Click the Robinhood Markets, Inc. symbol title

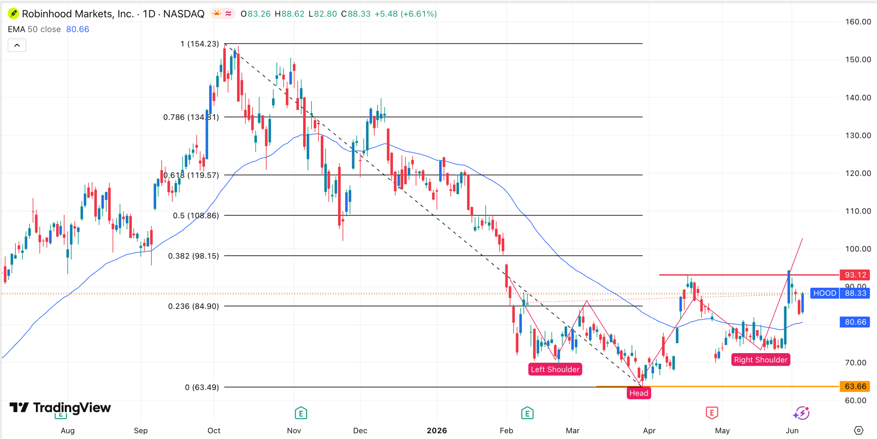pyautogui.click(x=78, y=14)
